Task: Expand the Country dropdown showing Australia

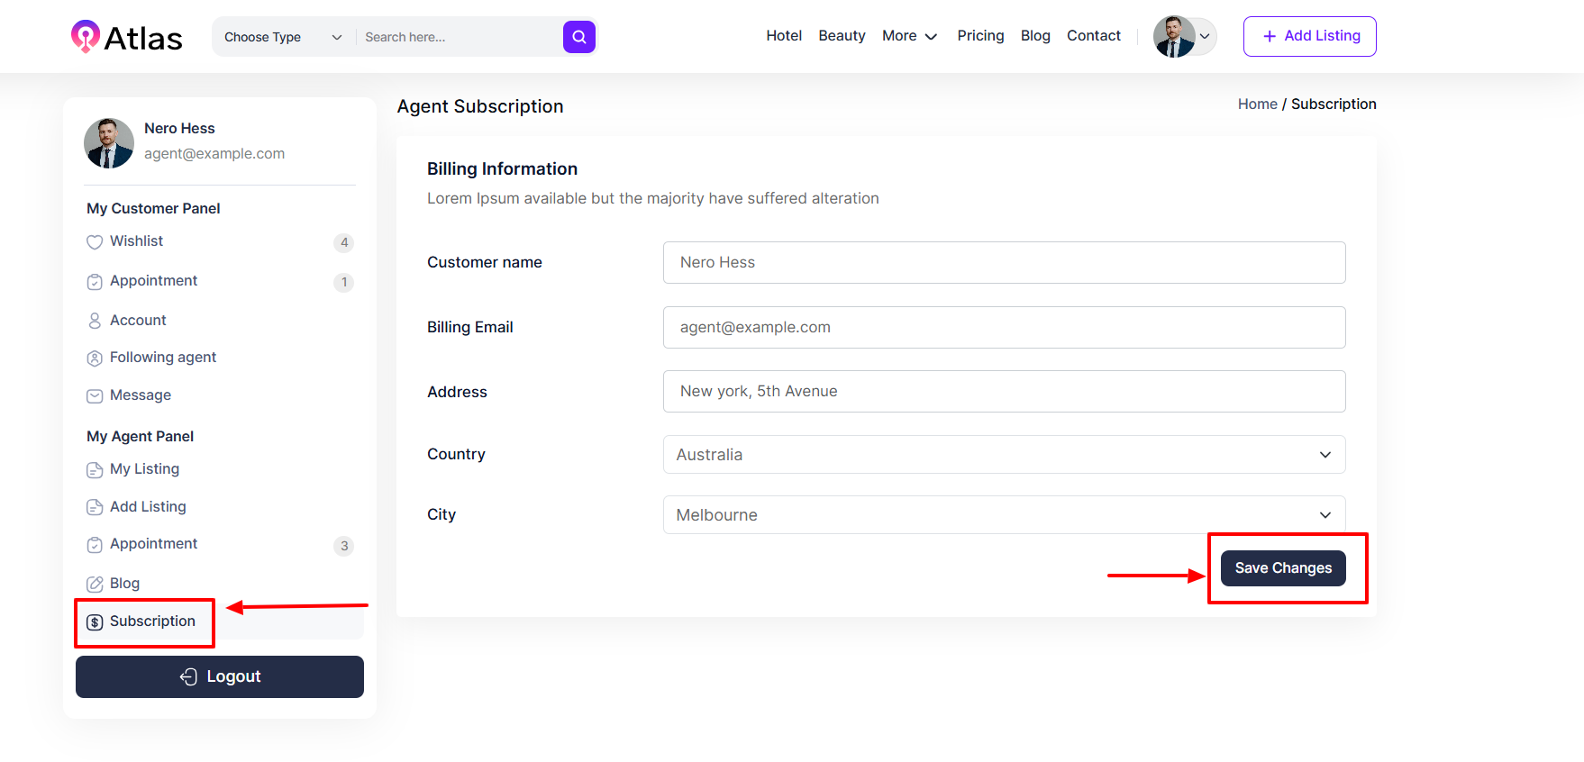Action: 1004,455
